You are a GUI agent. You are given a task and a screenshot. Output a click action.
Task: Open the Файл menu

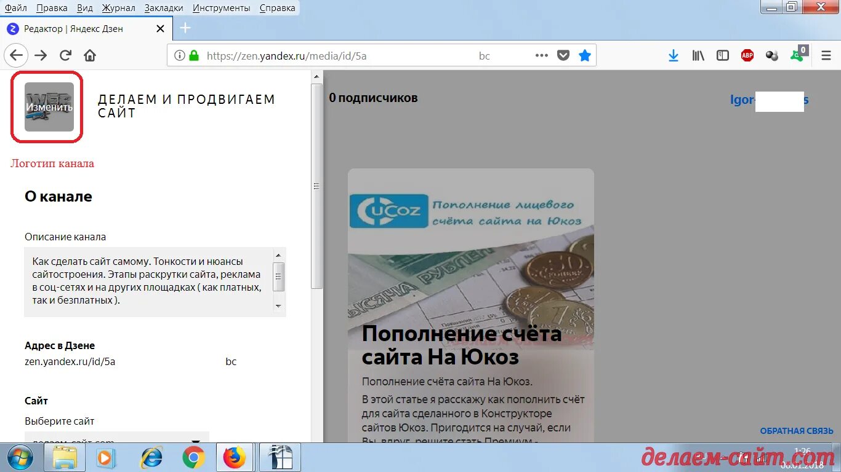tap(15, 8)
